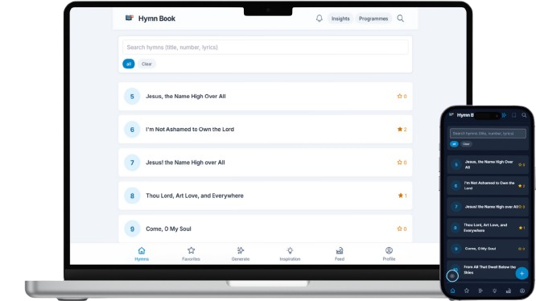Open 'Come, O My Soul' on laptop
The width and height of the screenshot is (536, 301).
point(266,229)
